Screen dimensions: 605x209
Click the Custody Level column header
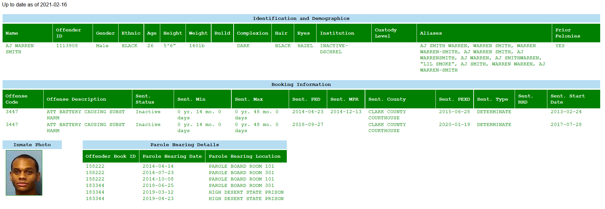(386, 33)
